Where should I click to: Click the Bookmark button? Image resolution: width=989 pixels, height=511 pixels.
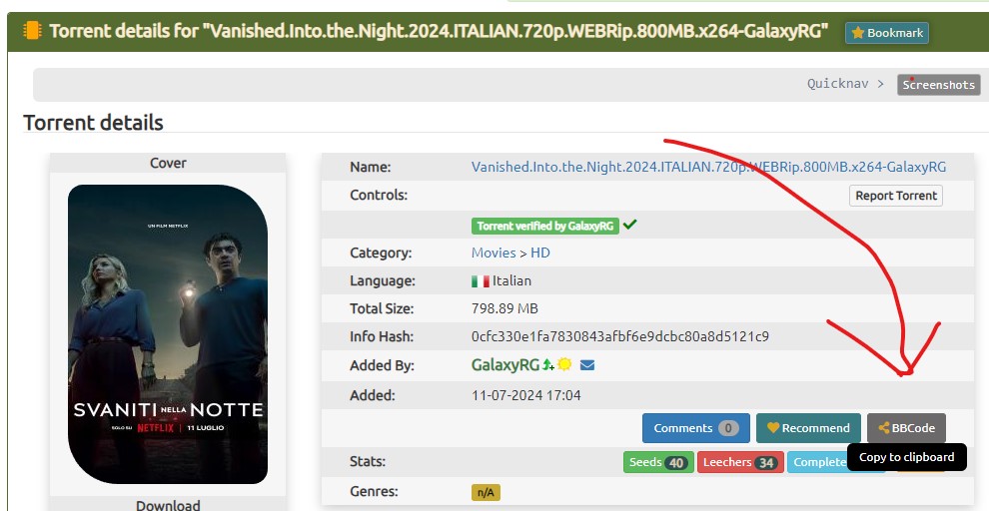point(886,33)
